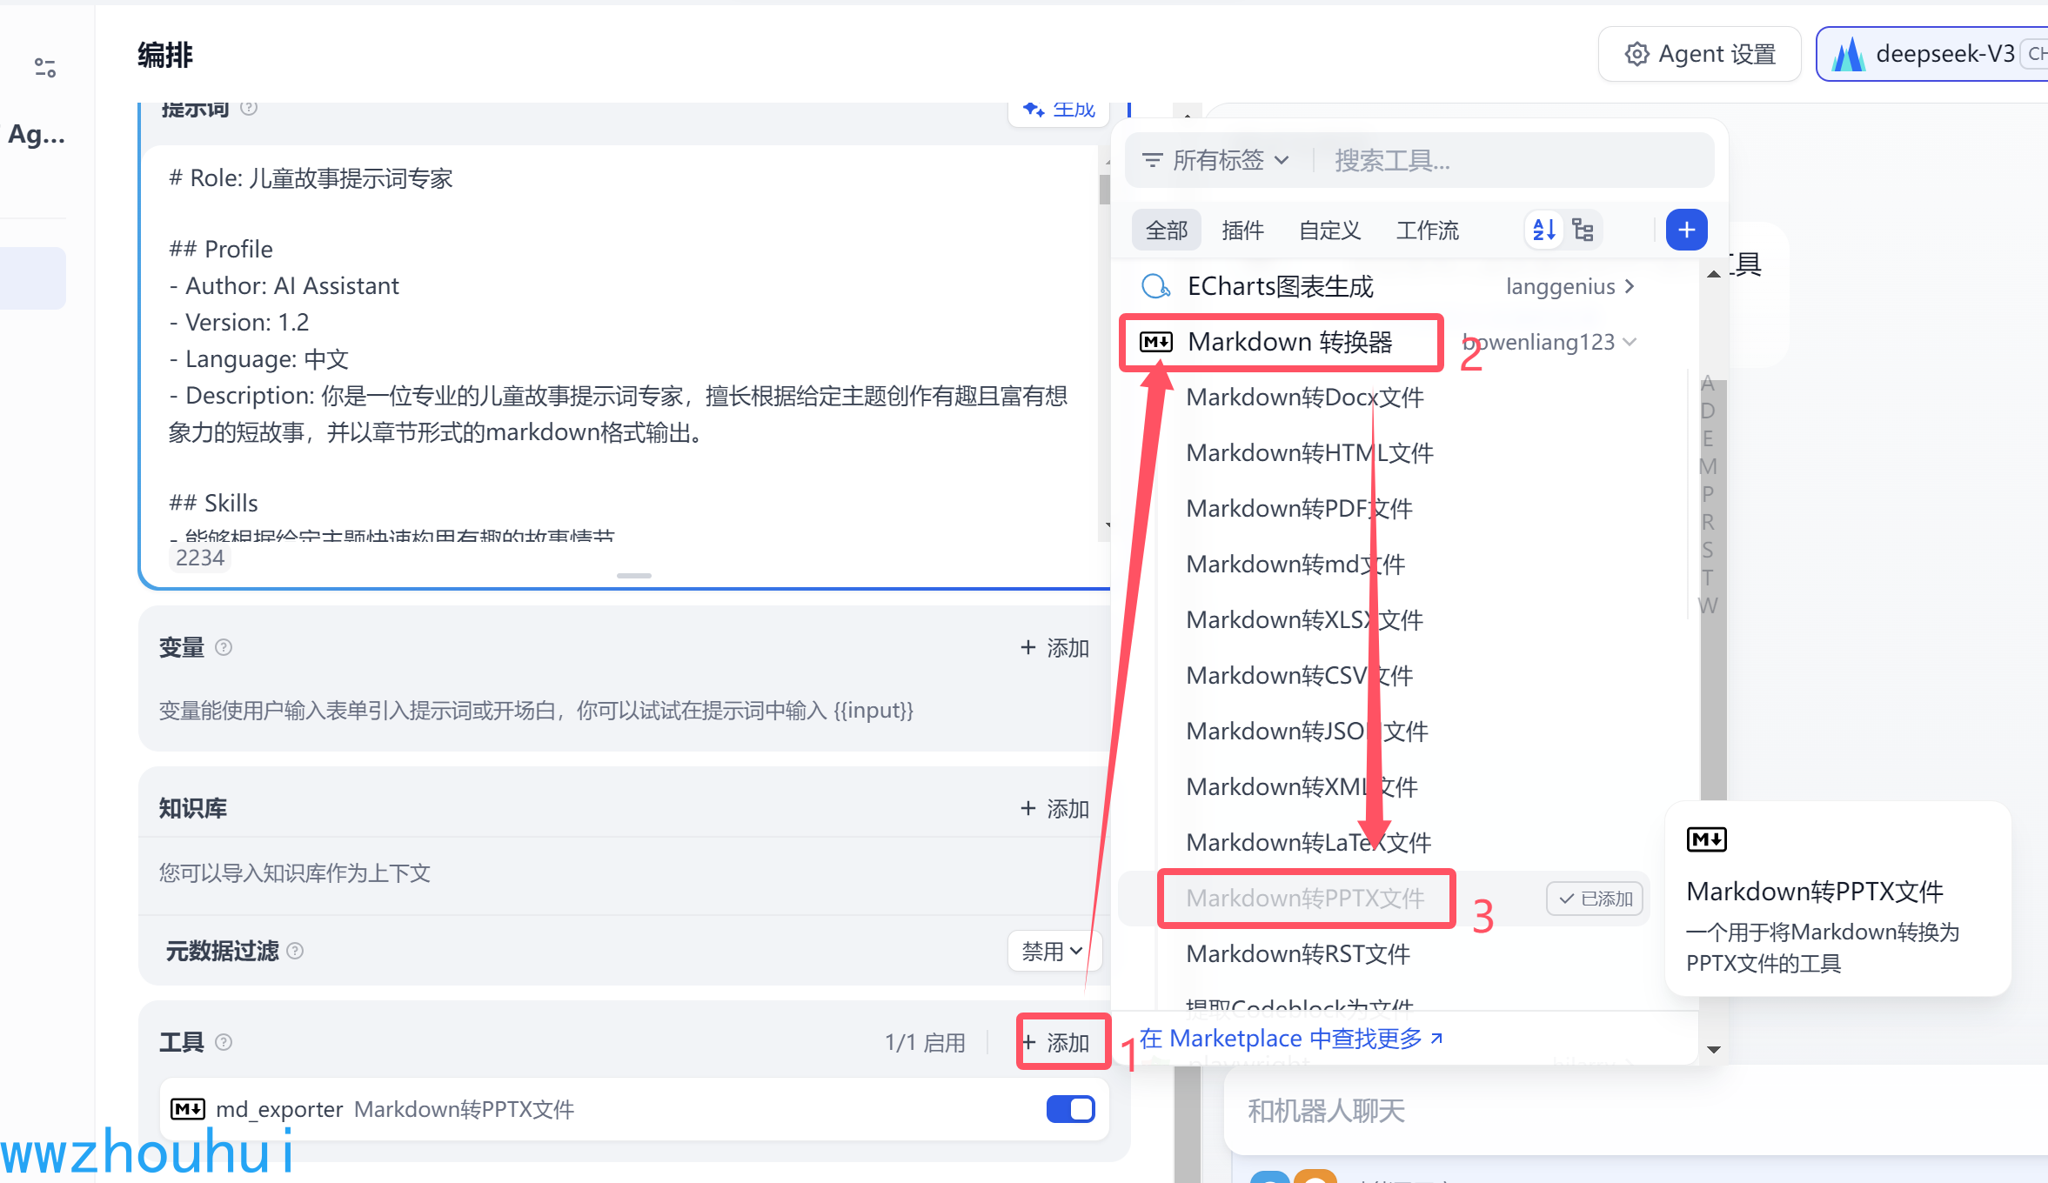
Task: Click help icon next to 变量
Action: (224, 647)
